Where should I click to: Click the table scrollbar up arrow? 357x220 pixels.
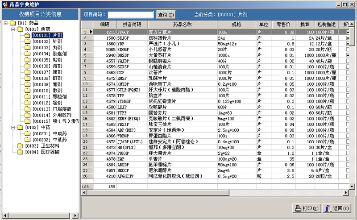tap(352, 24)
